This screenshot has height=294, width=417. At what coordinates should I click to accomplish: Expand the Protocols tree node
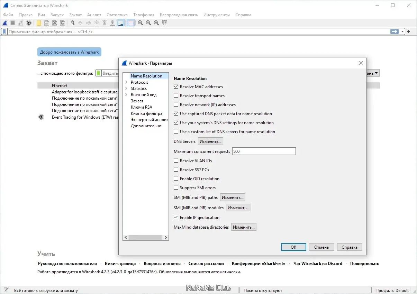tap(126, 82)
